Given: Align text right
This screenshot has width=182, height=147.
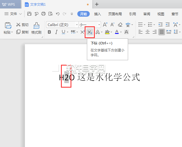Looking at the screenshot, I should click(155, 32).
